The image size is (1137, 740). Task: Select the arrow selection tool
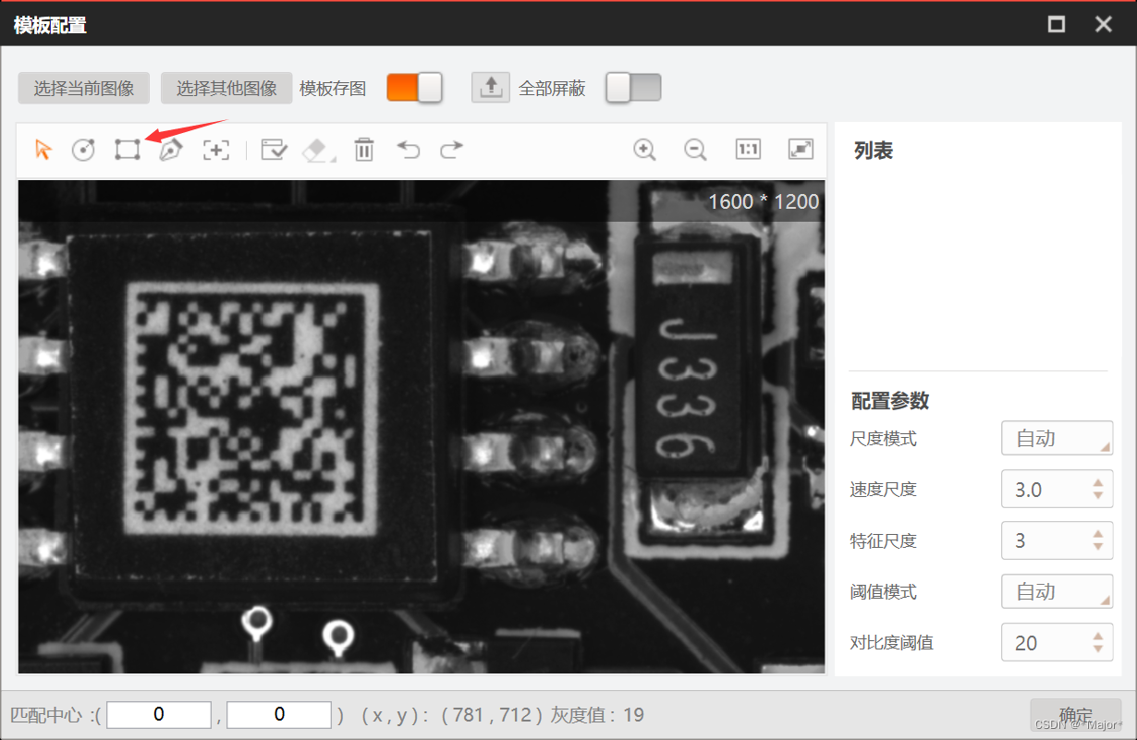click(42, 149)
